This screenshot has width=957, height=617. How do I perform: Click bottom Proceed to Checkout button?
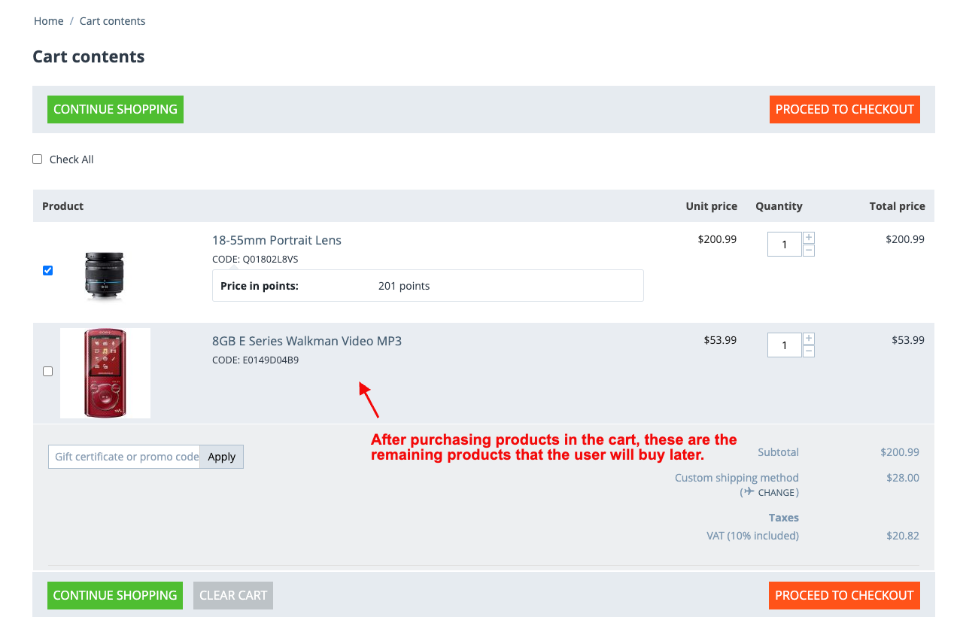[844, 595]
